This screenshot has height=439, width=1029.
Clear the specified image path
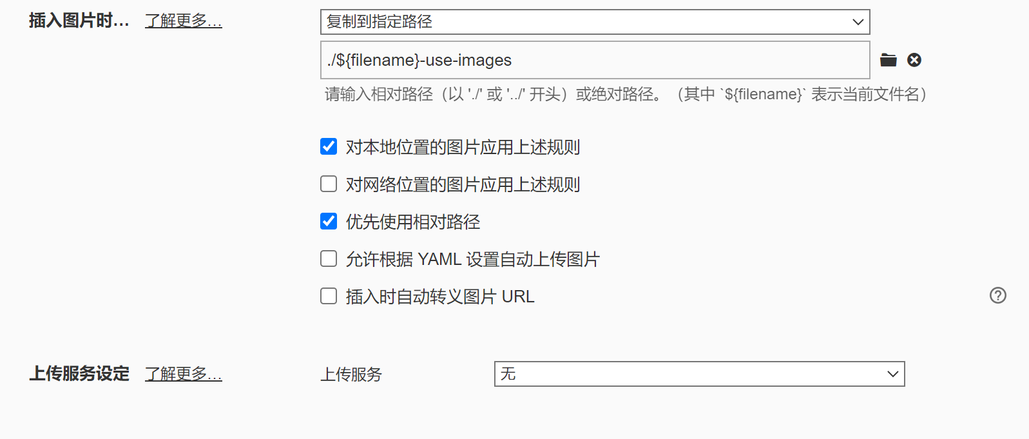tap(914, 60)
